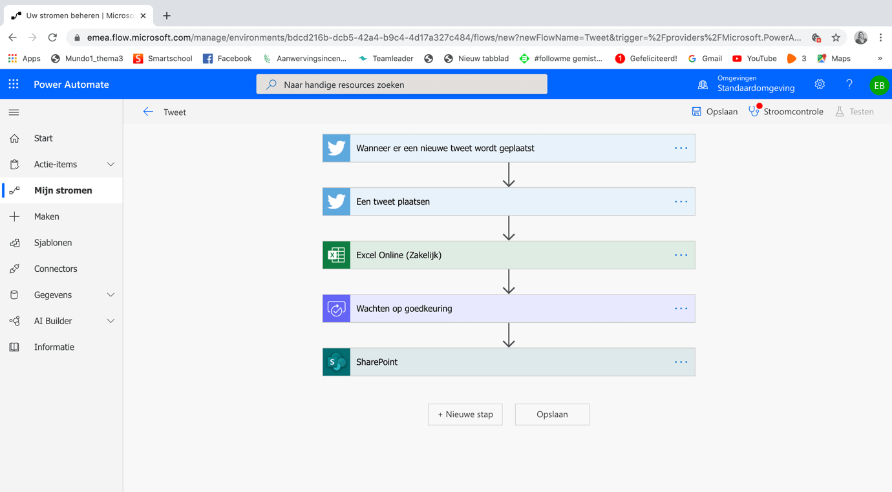
Task: Open Mijn stromen in the left navigation
Action: pyautogui.click(x=61, y=190)
